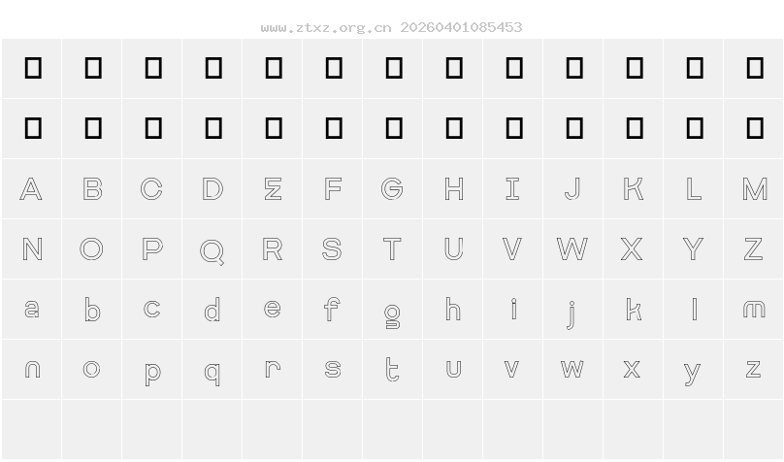Viewport: 784px width, 462px height.
Task: Select the uppercase R glyph cell
Action: [273, 249]
